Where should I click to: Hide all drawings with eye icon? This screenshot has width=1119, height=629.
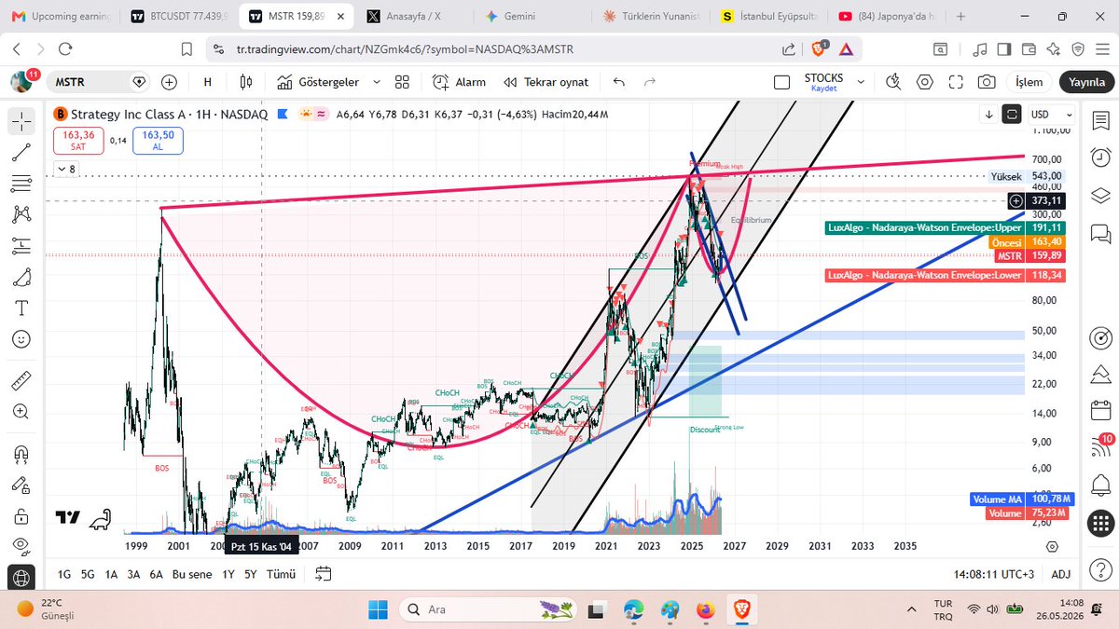pyautogui.click(x=21, y=546)
